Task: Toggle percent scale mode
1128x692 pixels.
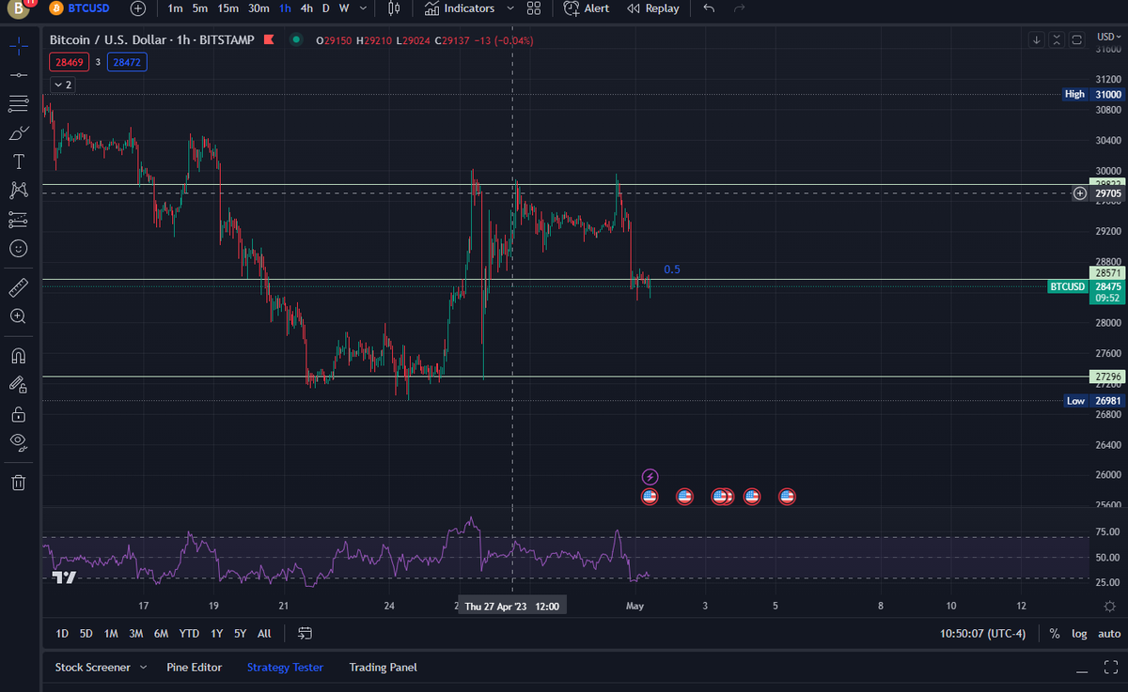Action: pyautogui.click(x=1055, y=634)
